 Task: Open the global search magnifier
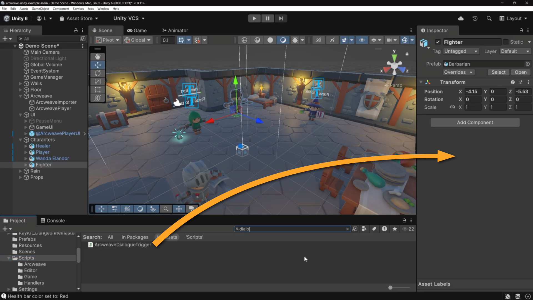coord(489,18)
